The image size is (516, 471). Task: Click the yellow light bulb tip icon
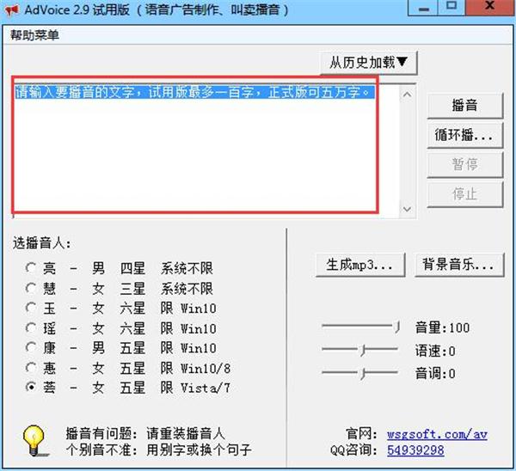[x=34, y=441]
